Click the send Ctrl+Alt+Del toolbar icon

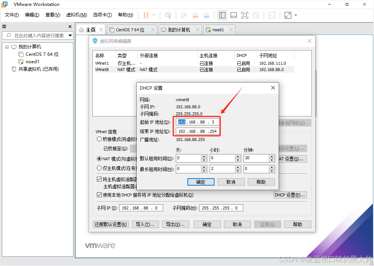tap(168, 15)
